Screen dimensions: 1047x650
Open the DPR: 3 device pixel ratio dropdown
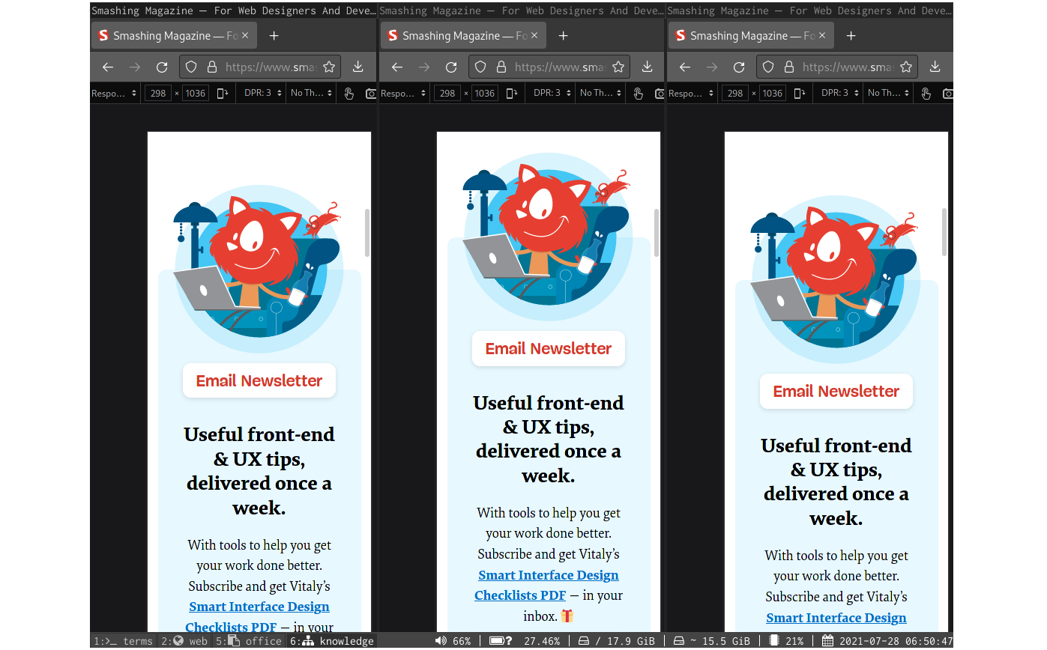pos(262,94)
